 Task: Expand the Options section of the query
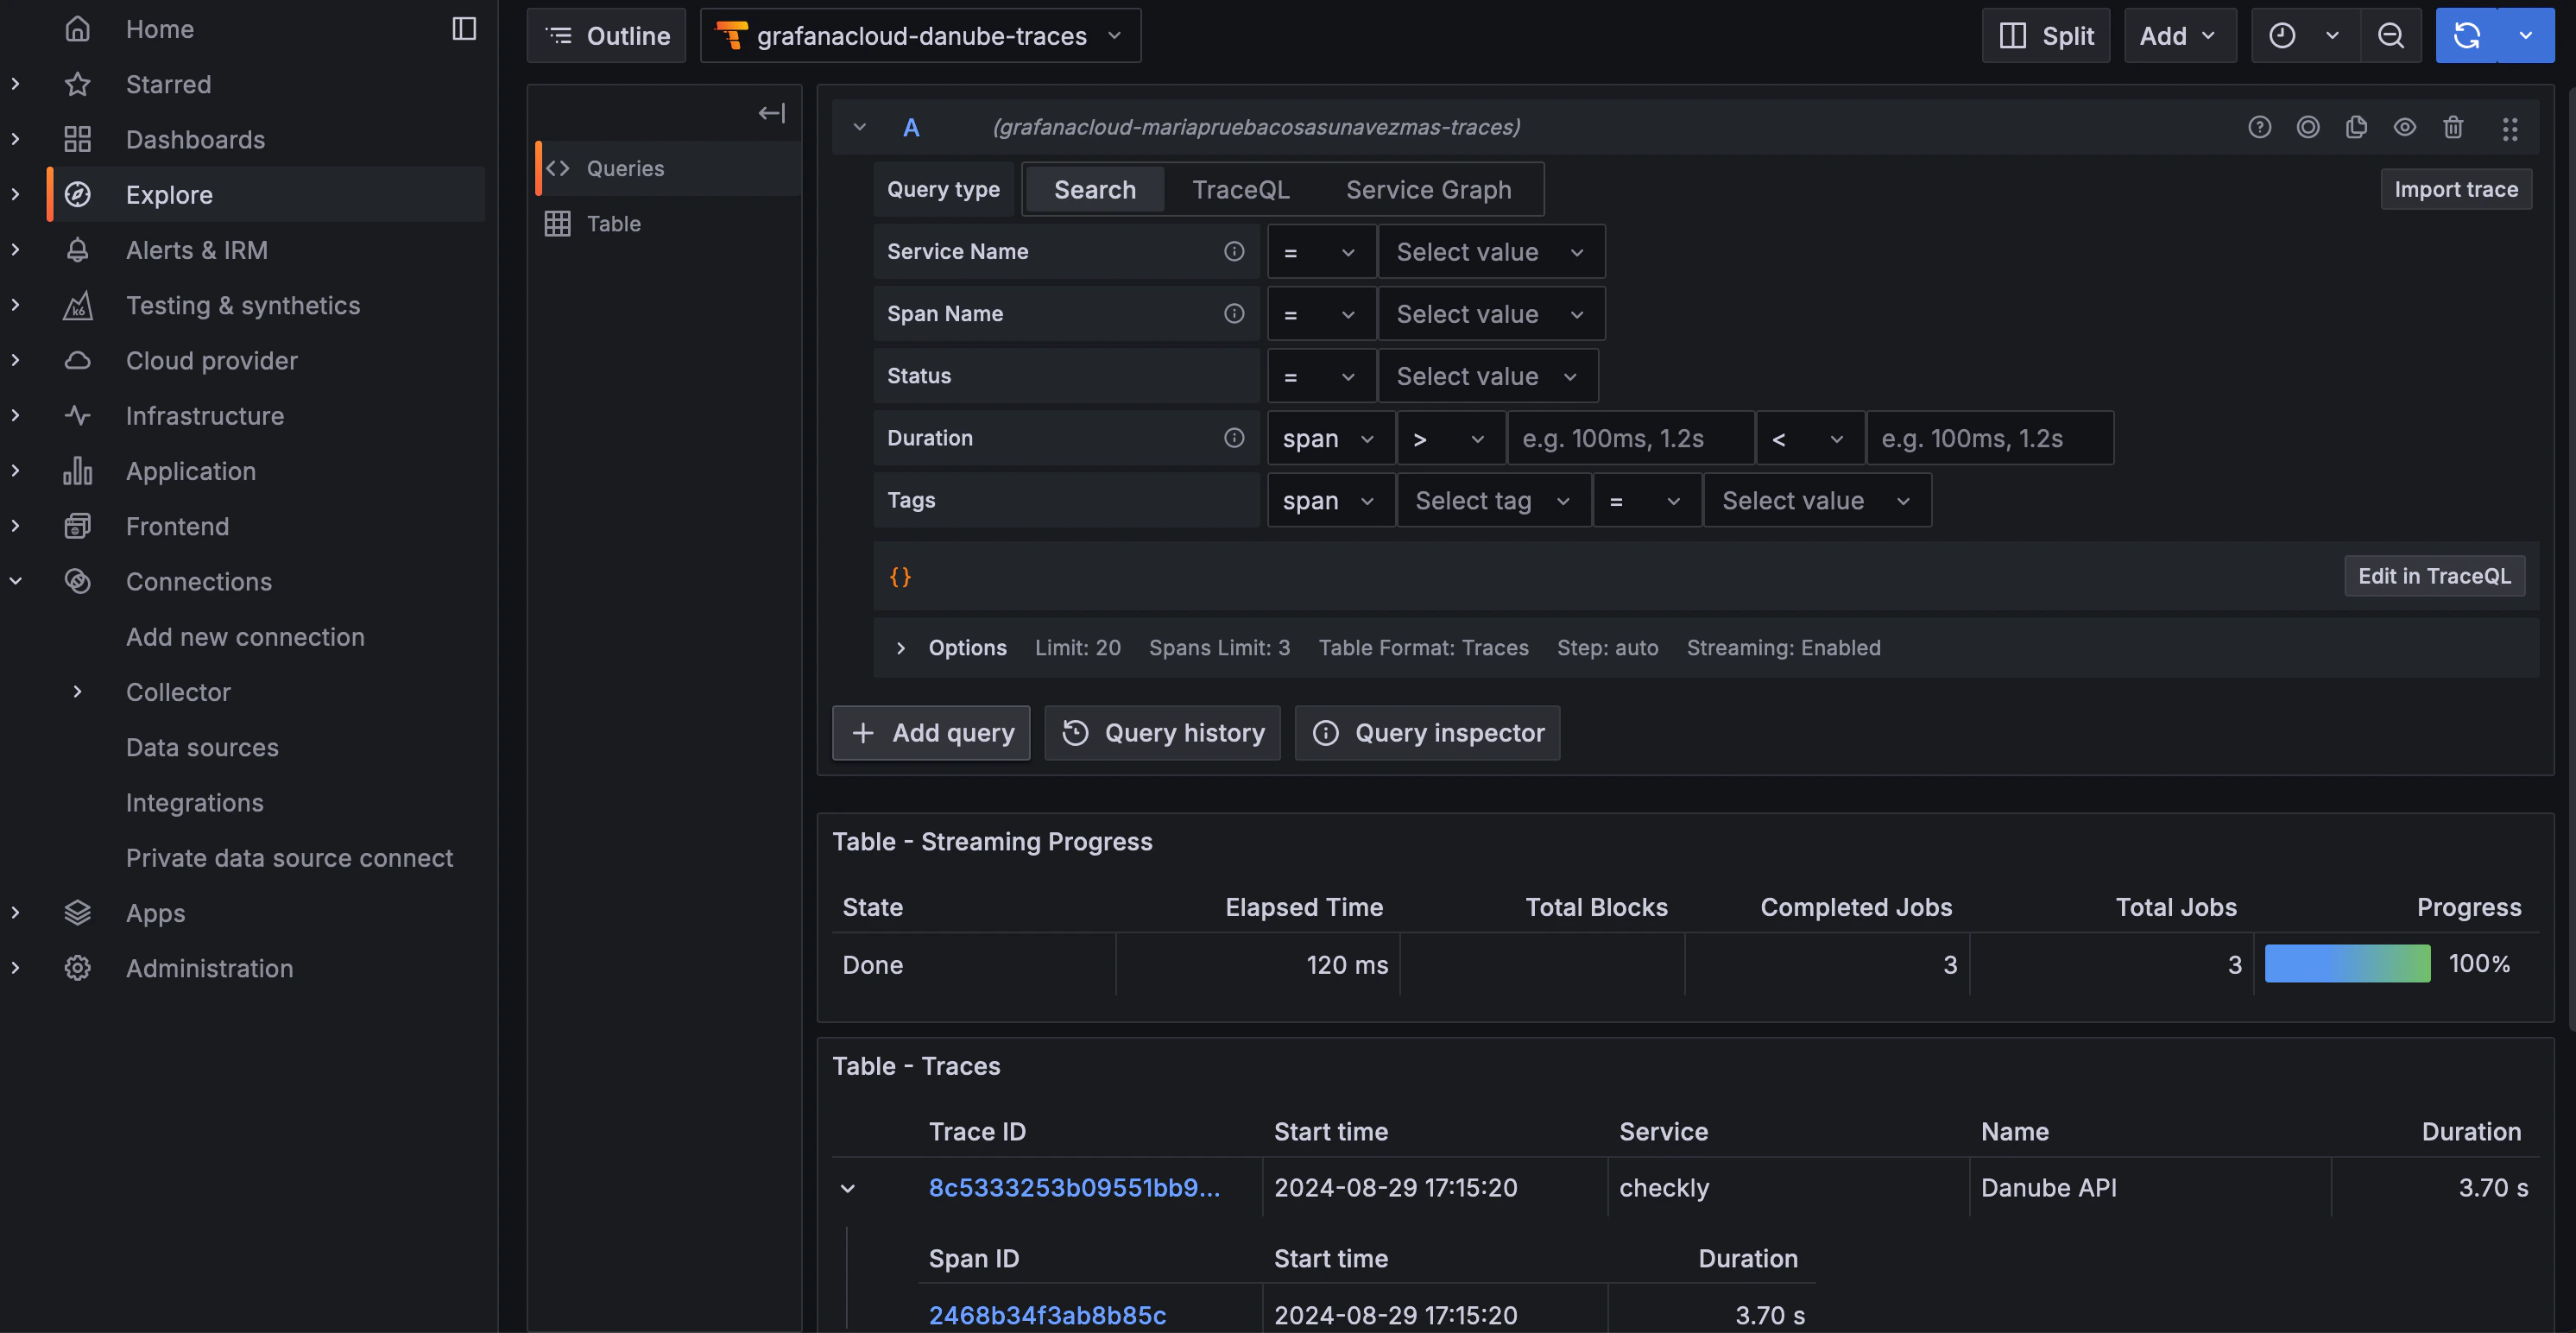coord(951,647)
